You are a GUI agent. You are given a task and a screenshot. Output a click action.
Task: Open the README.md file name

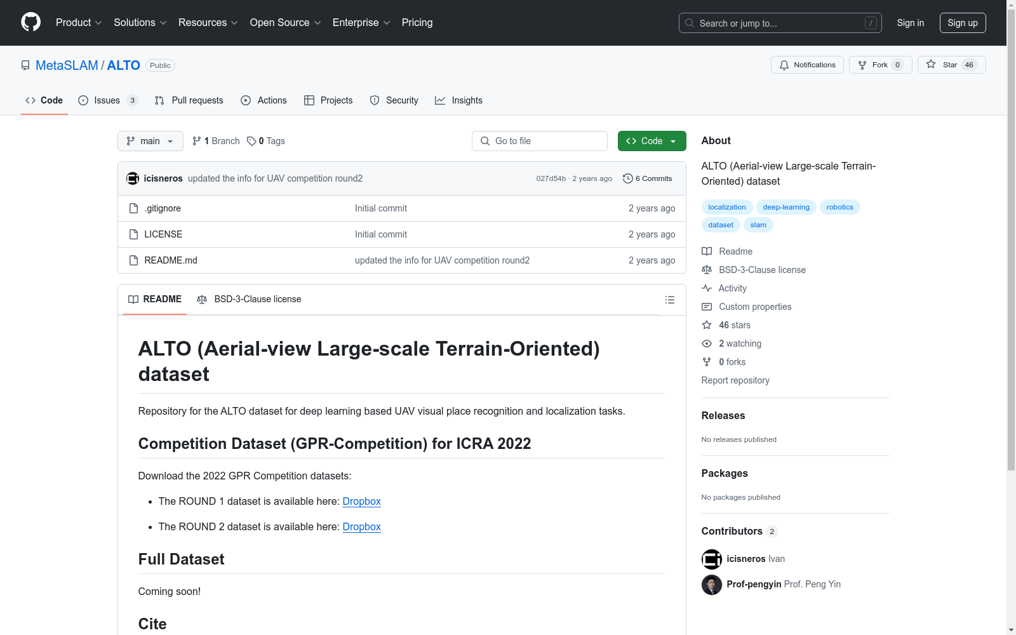tap(171, 260)
